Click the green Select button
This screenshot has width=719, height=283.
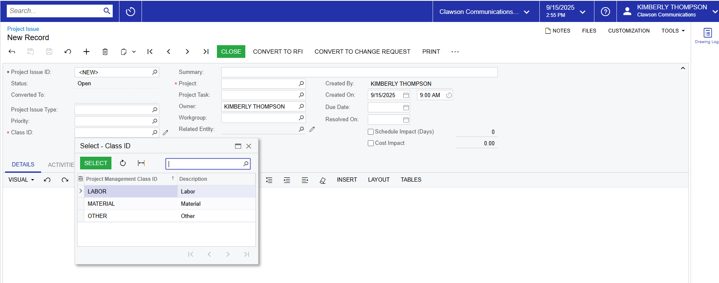[x=96, y=163]
